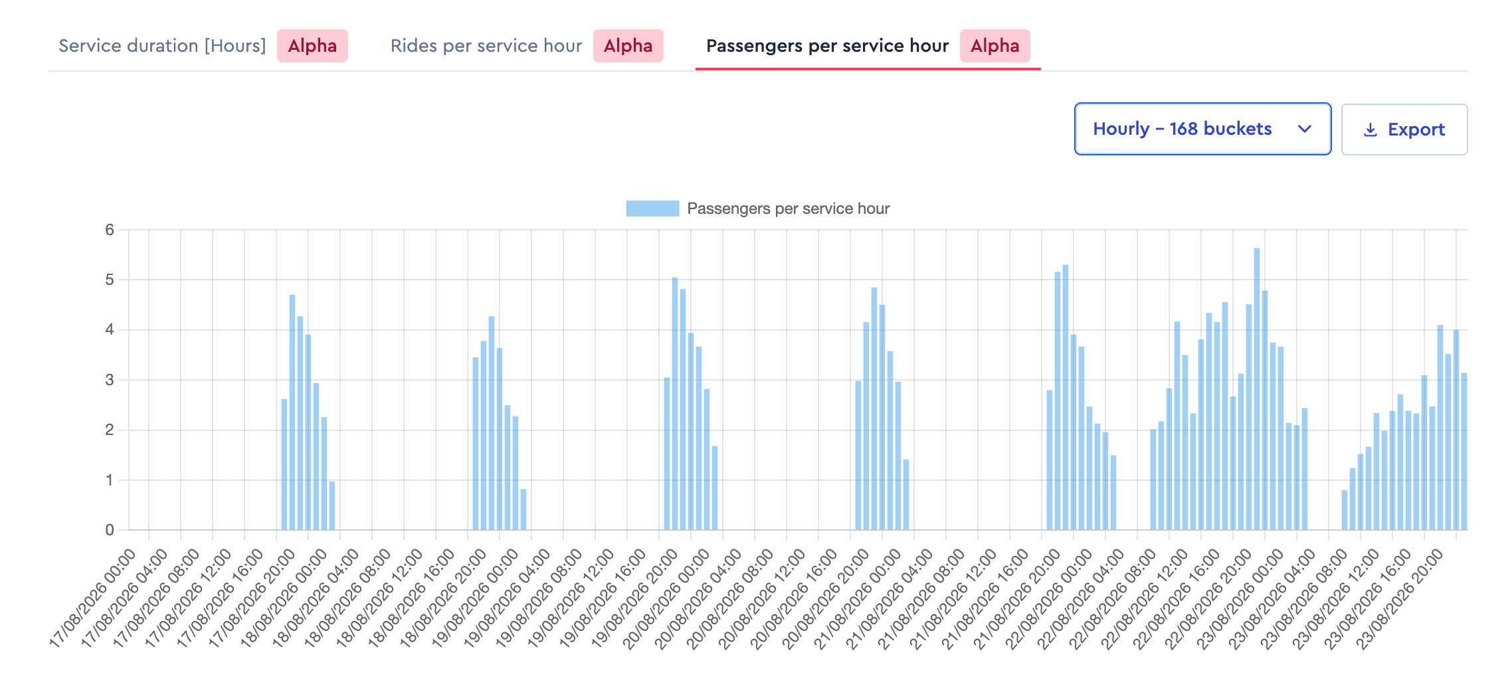Click the x-axis label 20/08/2026 20:00
Screen dimensions: 1512x696
[x=826, y=598]
